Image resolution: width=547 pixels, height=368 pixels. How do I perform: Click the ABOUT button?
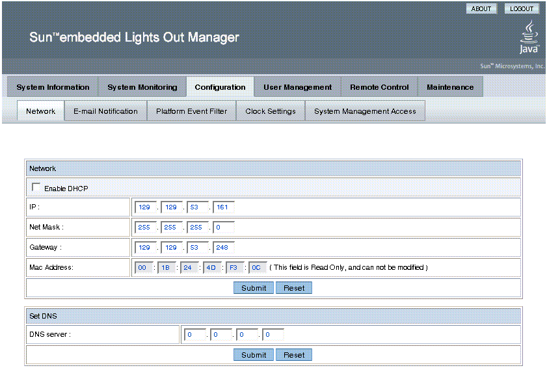pos(481,8)
